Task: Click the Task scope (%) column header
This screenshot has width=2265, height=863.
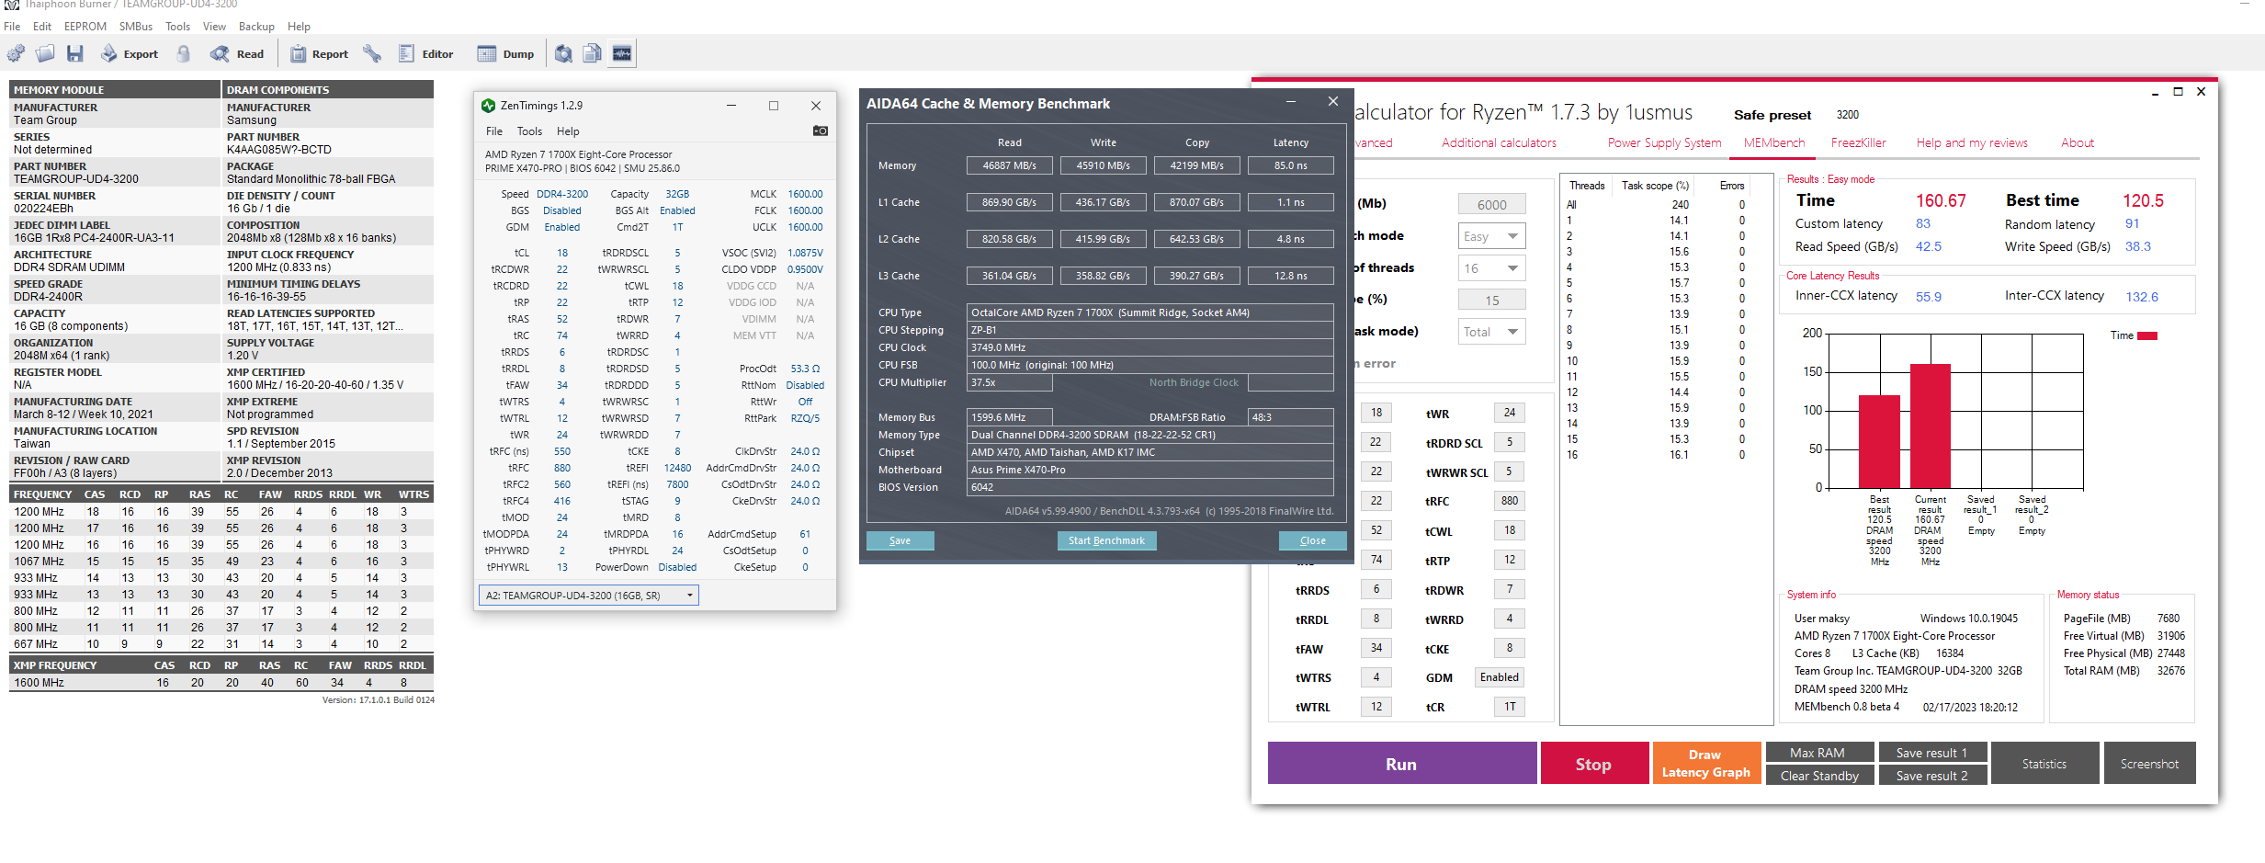Action: (x=1655, y=186)
